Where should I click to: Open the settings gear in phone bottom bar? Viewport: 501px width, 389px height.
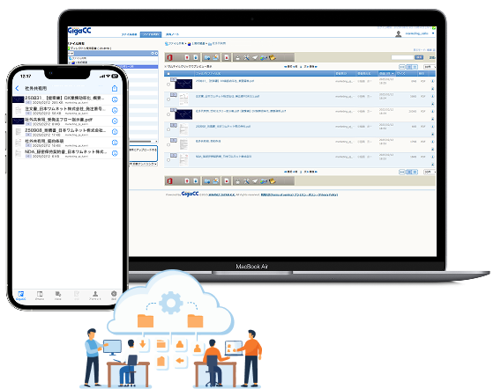114,295
